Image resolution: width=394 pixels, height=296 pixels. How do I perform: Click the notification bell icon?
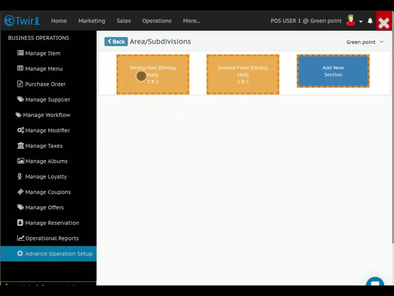pyautogui.click(x=370, y=21)
